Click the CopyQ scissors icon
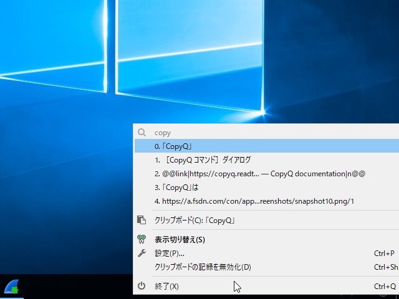Viewport: 399px width, 299px height. 142,239
